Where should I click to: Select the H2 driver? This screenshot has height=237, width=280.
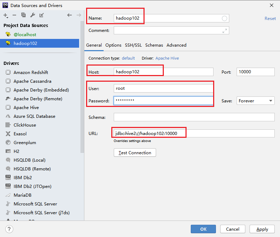(40, 151)
